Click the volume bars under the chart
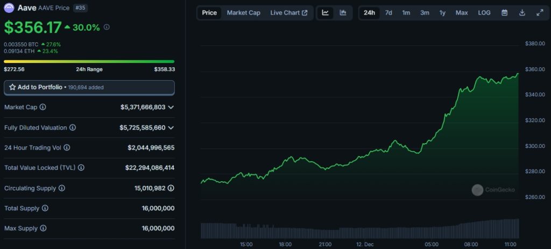This screenshot has height=249, width=551. coord(360,230)
